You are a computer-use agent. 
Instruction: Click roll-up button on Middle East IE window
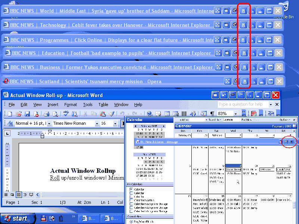(x=243, y=11)
